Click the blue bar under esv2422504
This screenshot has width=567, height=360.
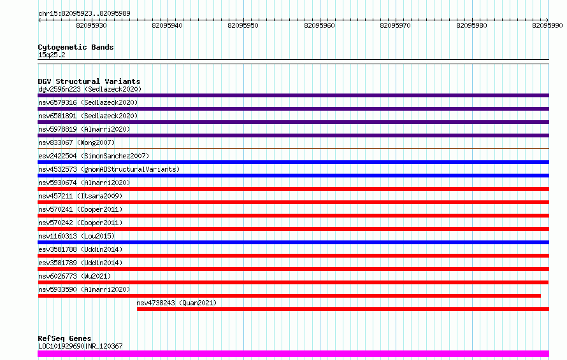[x=293, y=162]
